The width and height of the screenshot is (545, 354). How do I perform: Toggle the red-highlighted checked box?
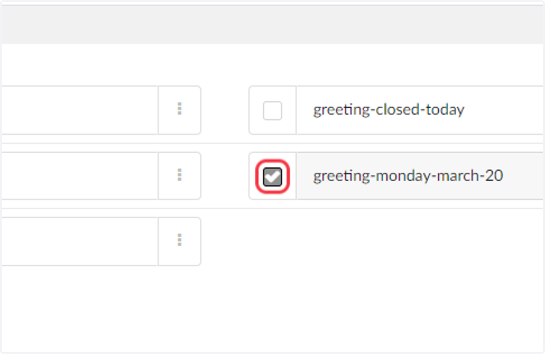pos(272,176)
